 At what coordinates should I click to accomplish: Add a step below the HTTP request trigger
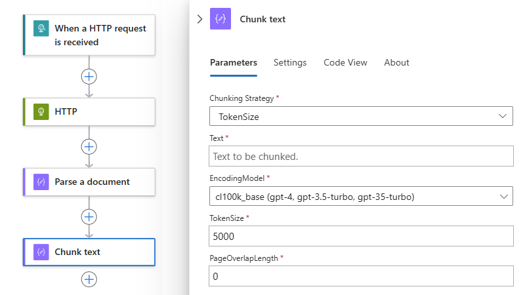pyautogui.click(x=89, y=76)
